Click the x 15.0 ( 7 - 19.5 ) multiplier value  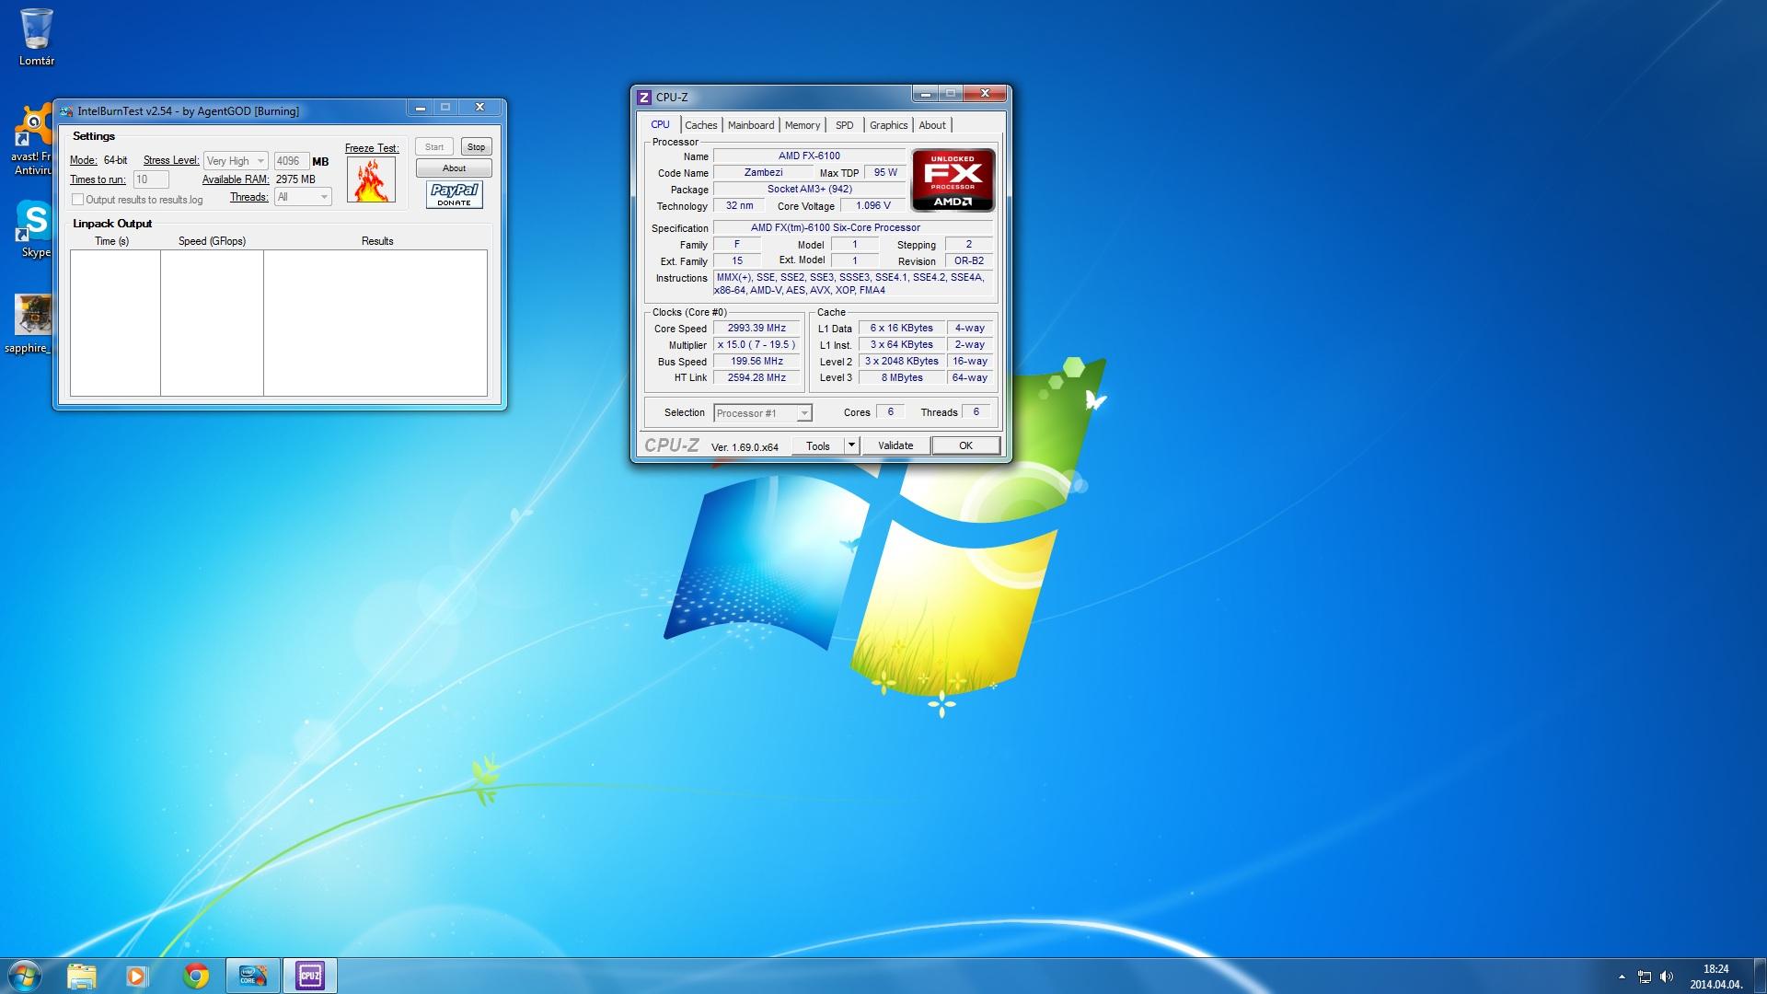click(x=756, y=344)
